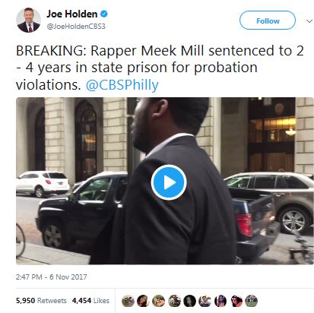The height and width of the screenshot is (313, 314).
Task: Click the fourth liker avatar
Action: click(x=174, y=301)
